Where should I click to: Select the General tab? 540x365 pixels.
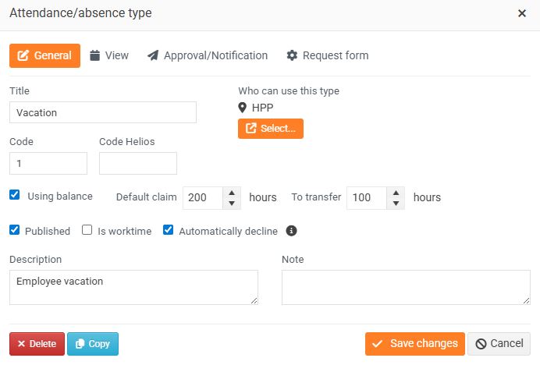click(x=44, y=55)
